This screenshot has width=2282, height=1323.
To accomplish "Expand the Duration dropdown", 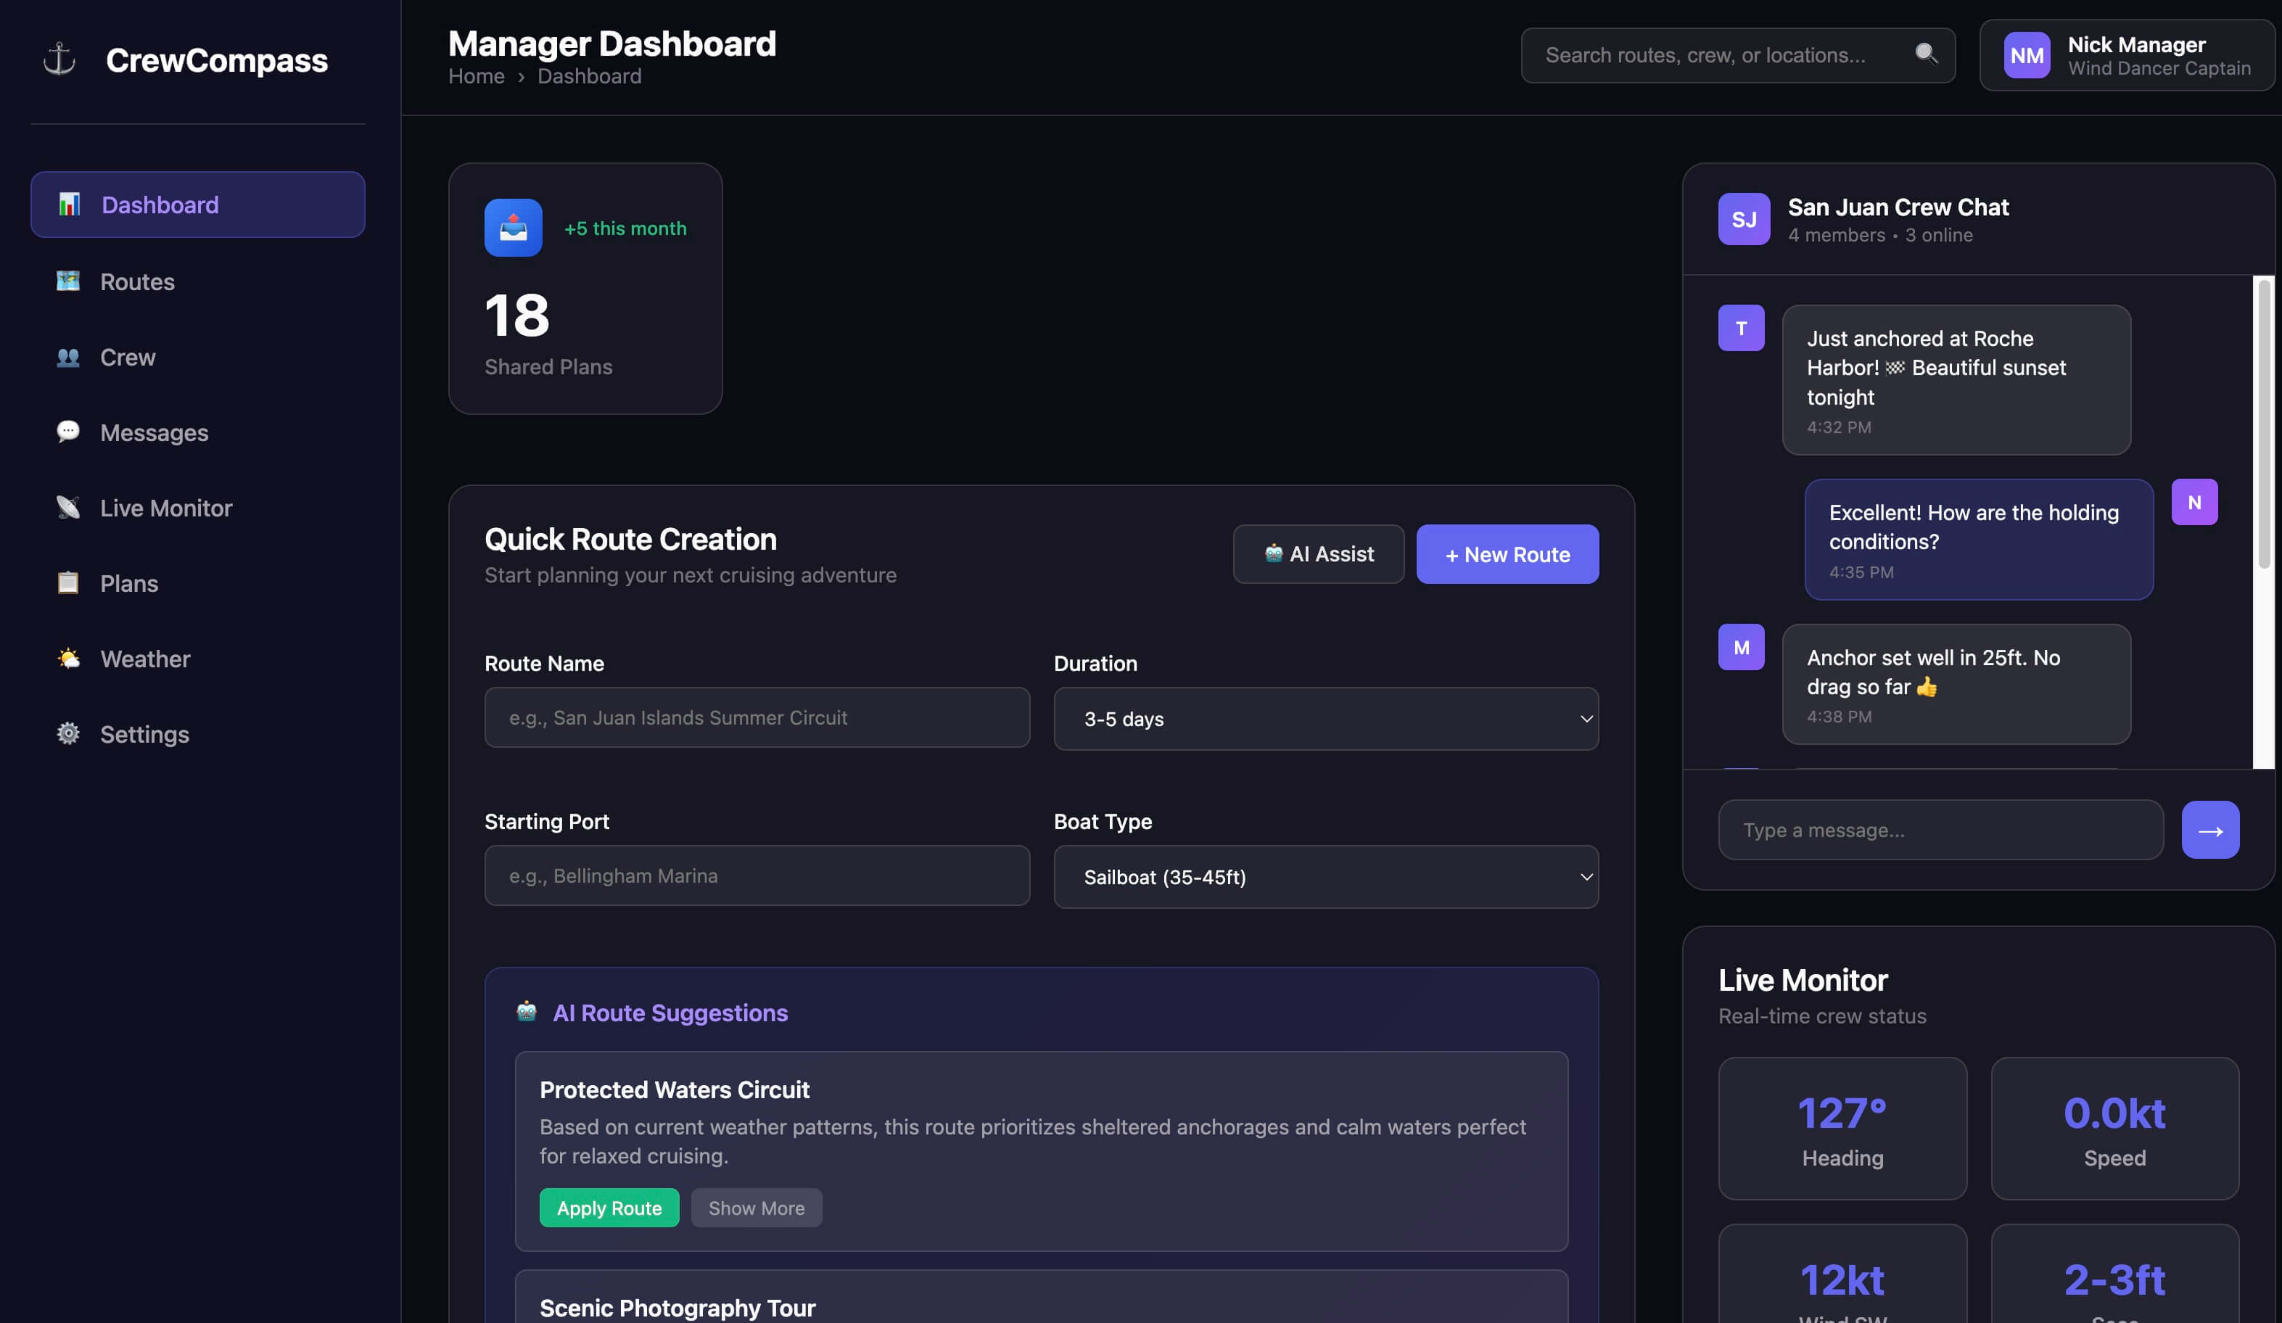I will point(1325,718).
